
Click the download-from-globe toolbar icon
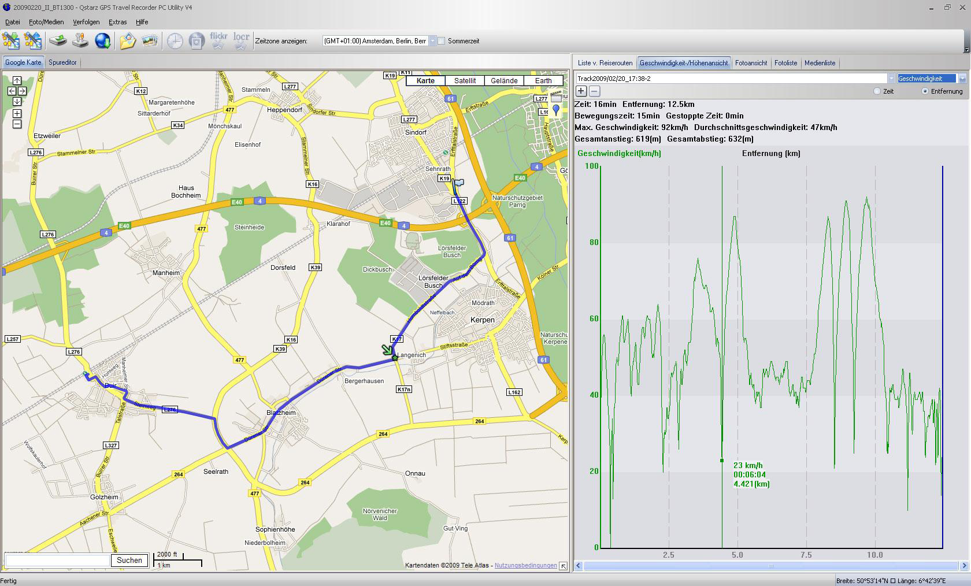[x=102, y=41]
